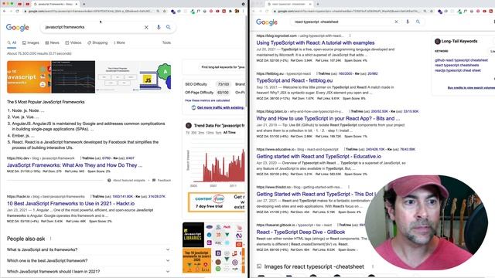Open new tab in right browser window
Screen dimensions: 495x278
(318, 4)
